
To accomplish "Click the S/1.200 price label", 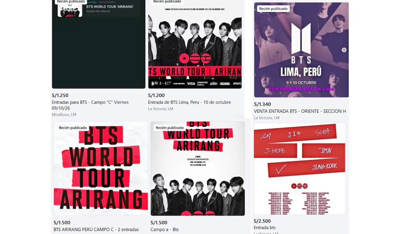I will (x=156, y=95).
